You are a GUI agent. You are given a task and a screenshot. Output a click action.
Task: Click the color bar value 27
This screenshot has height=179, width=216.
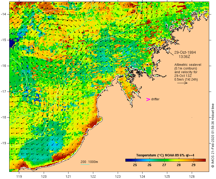click(164, 165)
